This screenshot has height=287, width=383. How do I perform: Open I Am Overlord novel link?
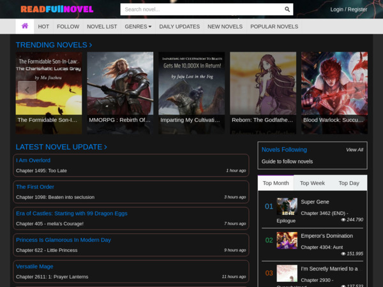coord(33,160)
